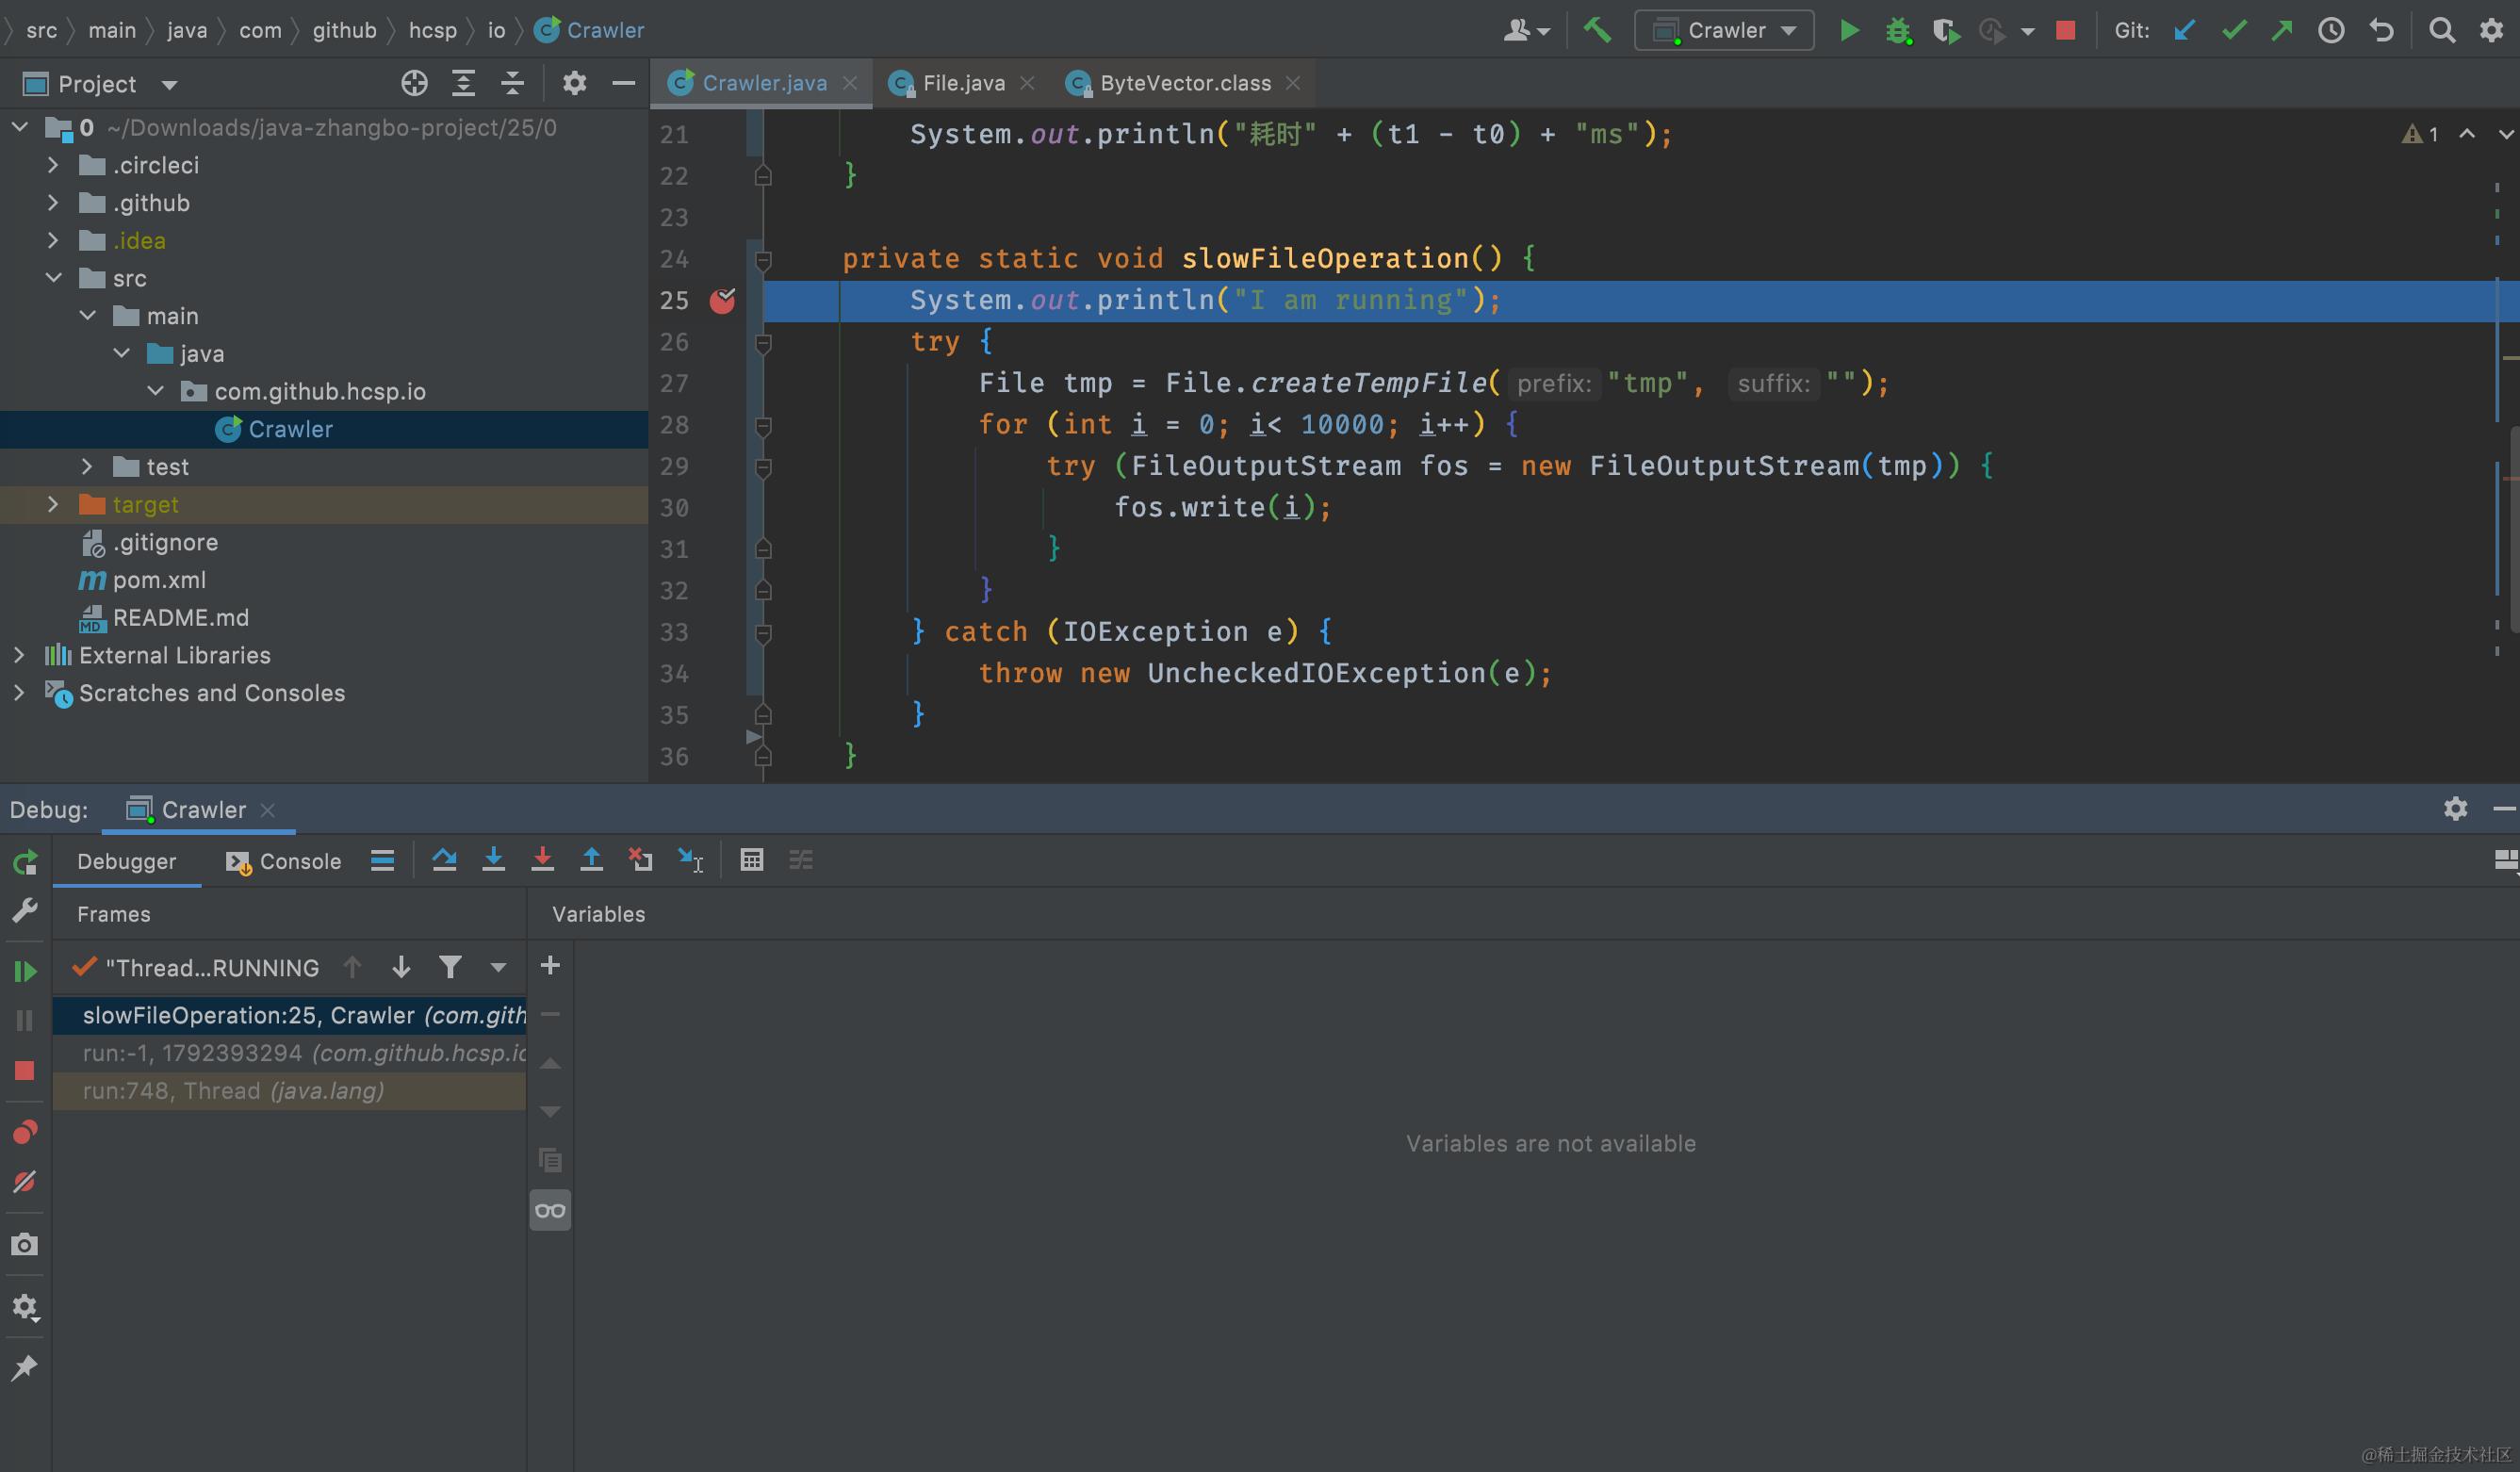Expand the target folder in the project tree

pyautogui.click(x=54, y=505)
